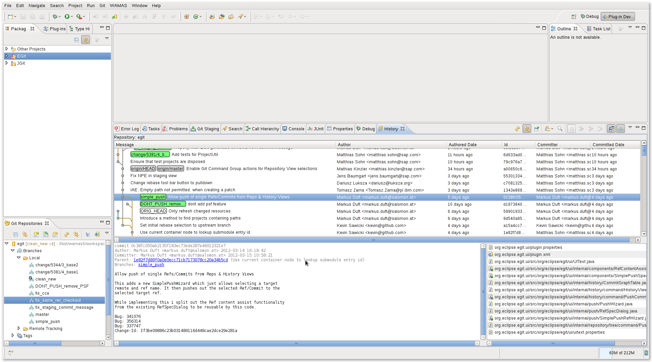652x362 pixels.
Task: Select the master branch in Local
Action: point(42,314)
